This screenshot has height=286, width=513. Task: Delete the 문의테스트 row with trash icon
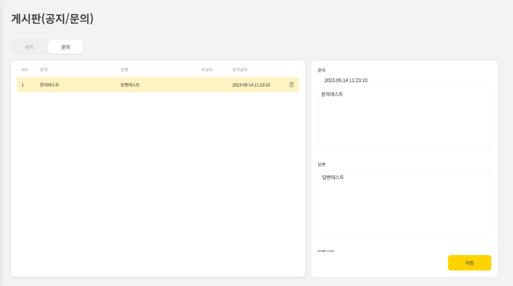[292, 85]
